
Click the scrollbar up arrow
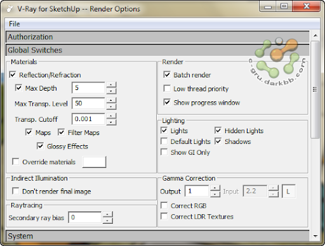[315, 36]
